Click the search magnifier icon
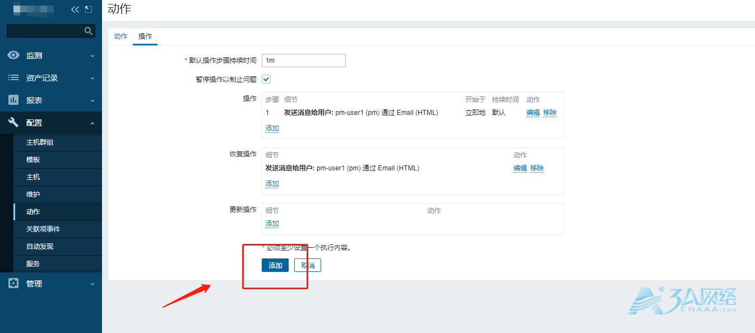The width and height of the screenshot is (755, 333). [x=88, y=31]
